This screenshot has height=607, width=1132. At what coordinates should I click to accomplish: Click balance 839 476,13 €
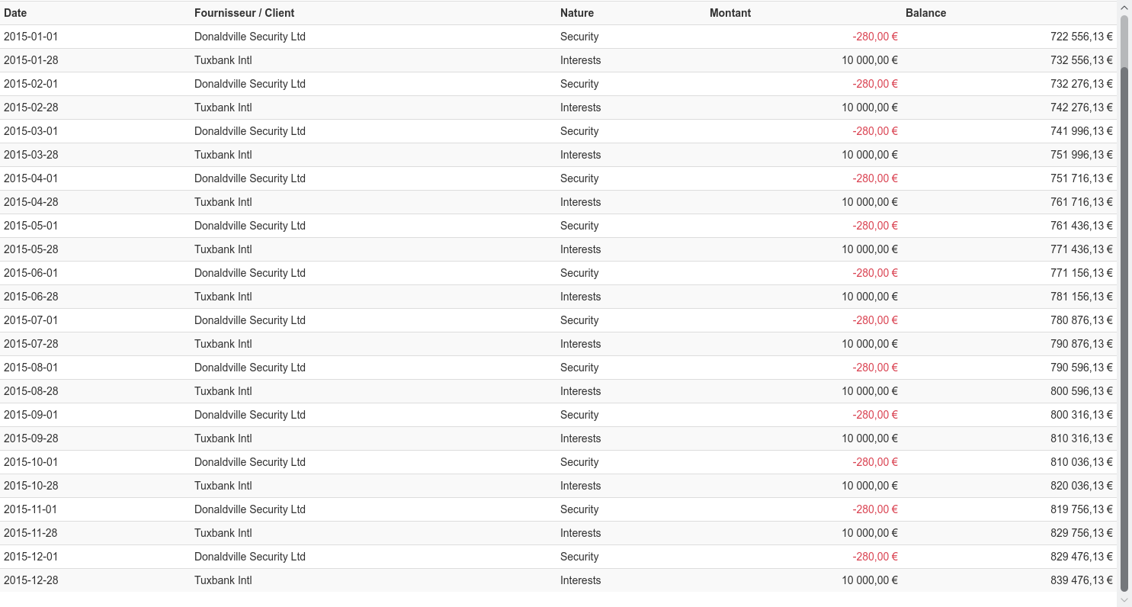coord(1082,580)
